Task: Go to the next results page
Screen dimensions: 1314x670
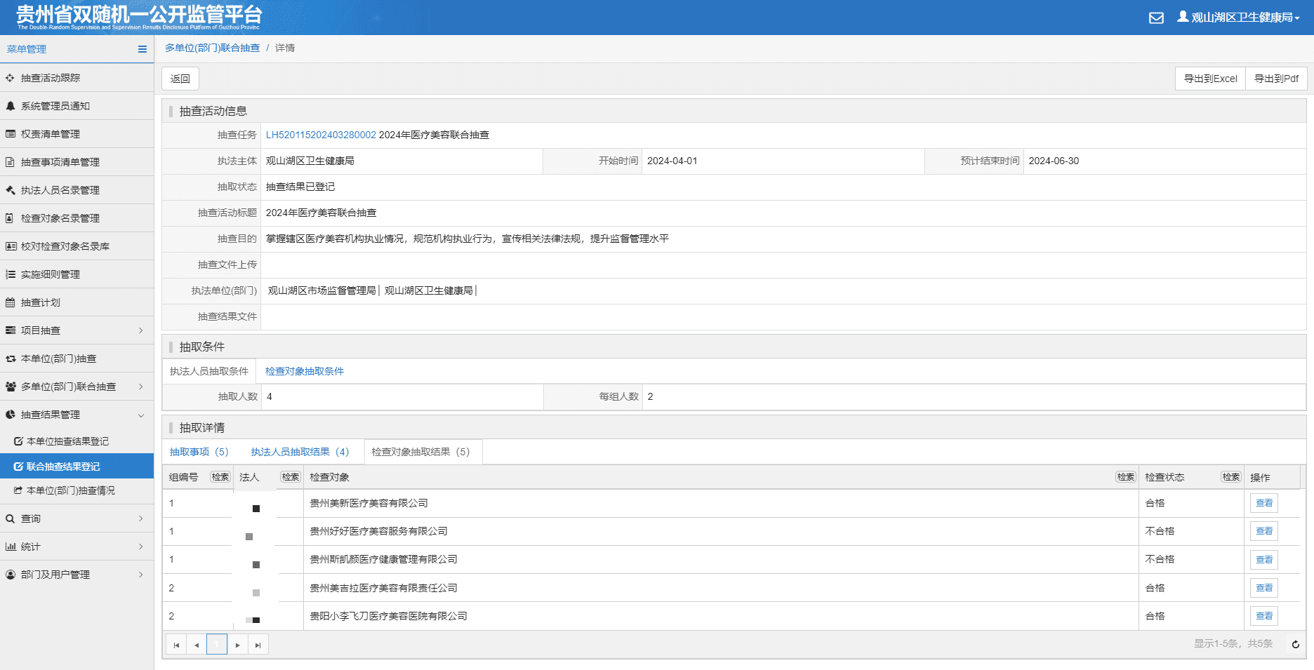Action: pyautogui.click(x=238, y=645)
